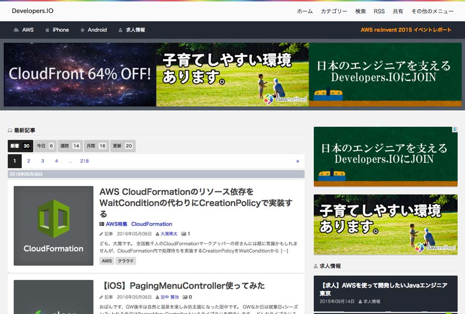The height and width of the screenshot is (314, 465).
Task: Open the RSS menu item
Action: pos(379,11)
